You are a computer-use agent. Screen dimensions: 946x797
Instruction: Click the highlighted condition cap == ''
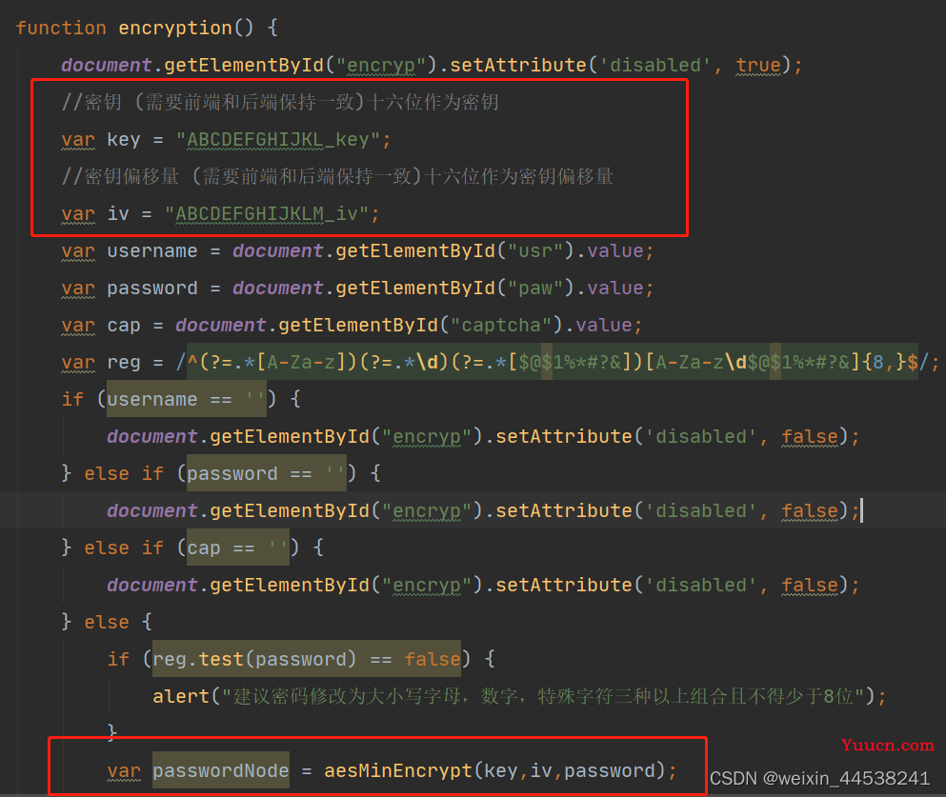(238, 548)
